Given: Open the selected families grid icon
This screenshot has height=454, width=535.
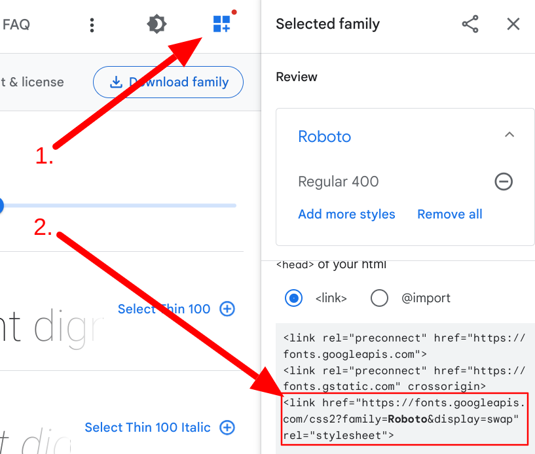Looking at the screenshot, I should [x=222, y=24].
